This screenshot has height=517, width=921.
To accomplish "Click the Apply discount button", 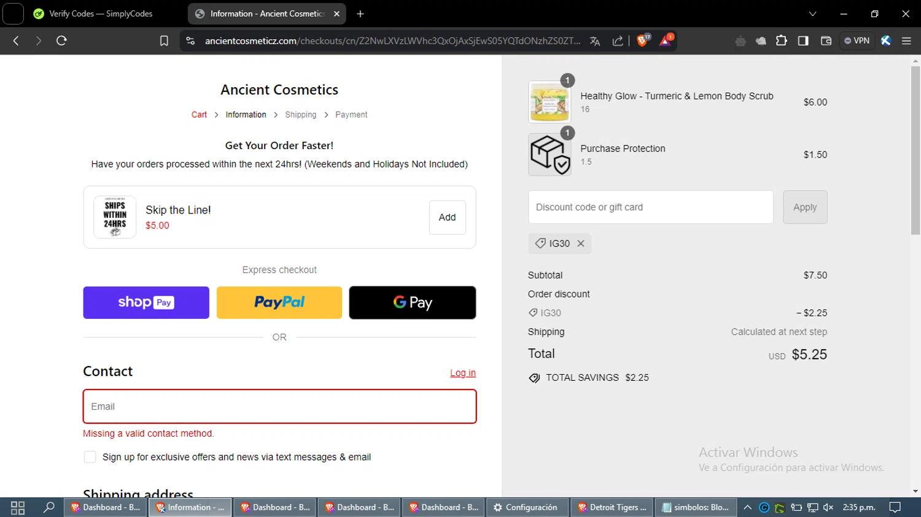I will pos(805,207).
